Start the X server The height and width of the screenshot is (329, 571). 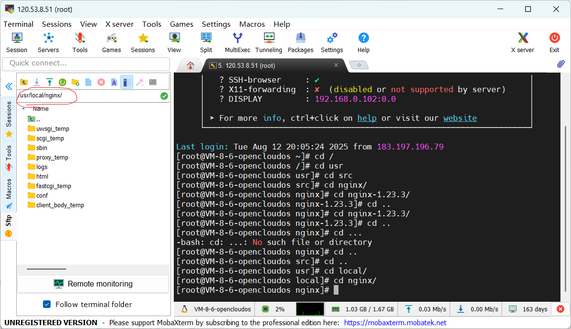click(523, 42)
